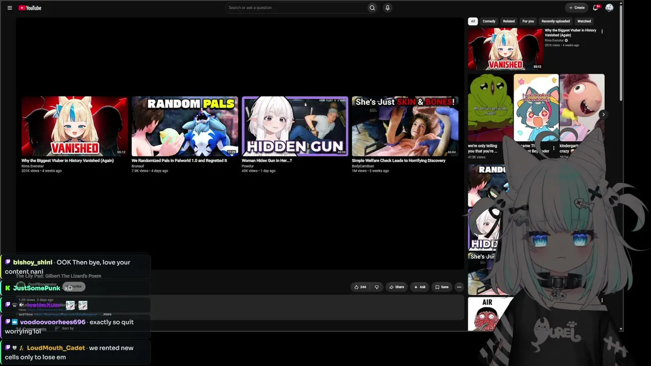The image size is (651, 366).
Task: Open the pink cartoon character Short
Action: tap(582, 108)
